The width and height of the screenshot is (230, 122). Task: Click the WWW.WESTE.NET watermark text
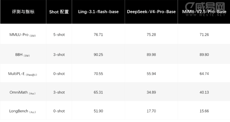coord(205,15)
